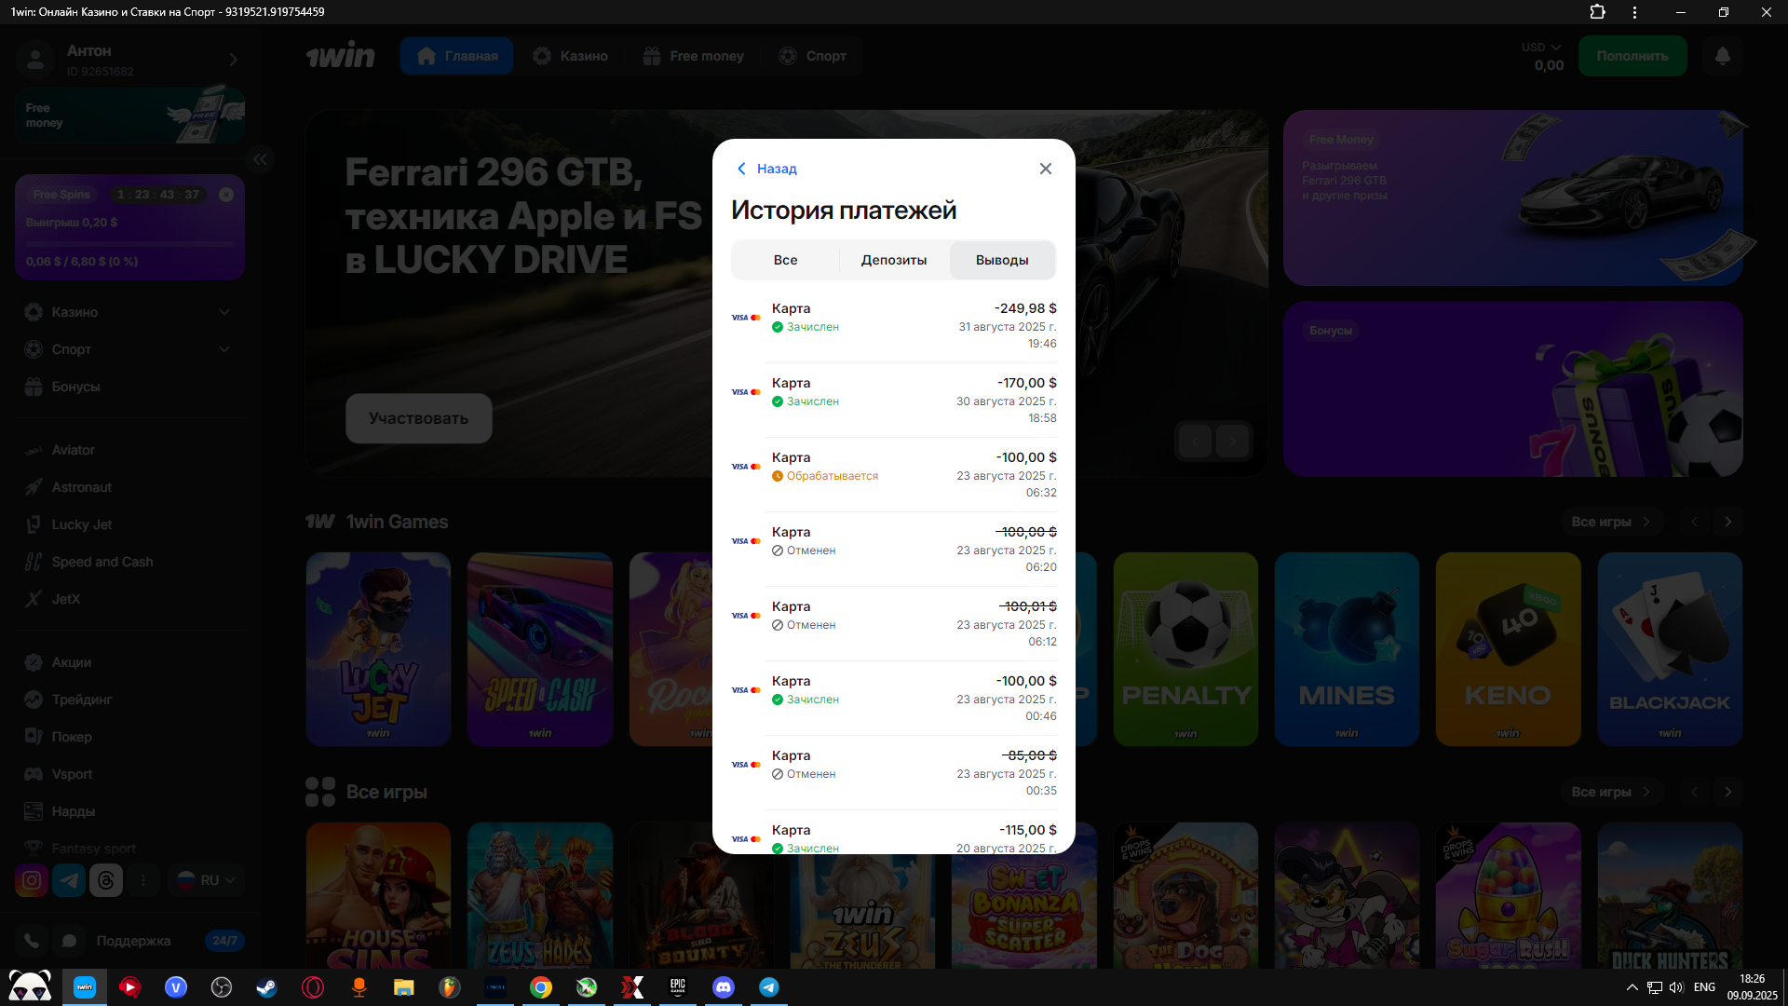Collapse the left sidebar panel
1788x1006 pixels.
pyautogui.click(x=260, y=159)
